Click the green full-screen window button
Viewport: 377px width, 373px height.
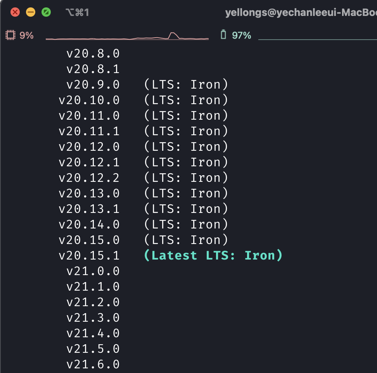[x=46, y=12]
